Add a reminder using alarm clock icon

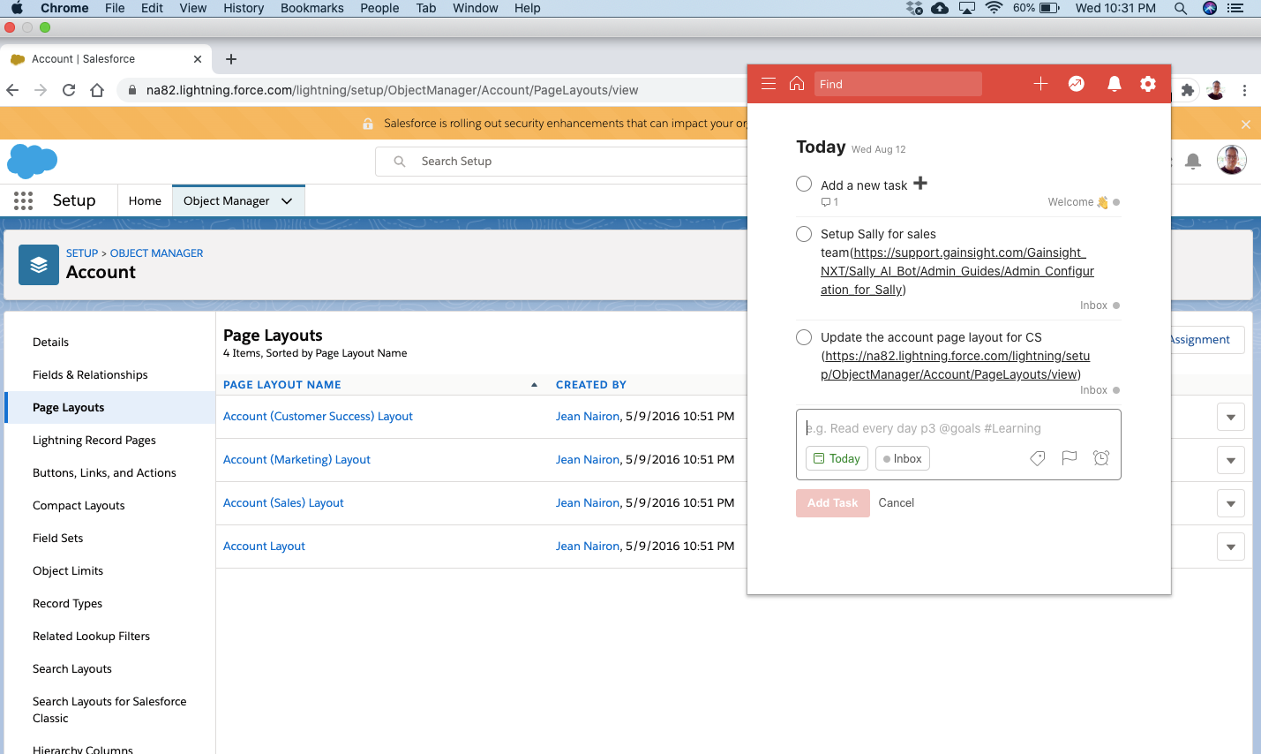pyautogui.click(x=1101, y=458)
